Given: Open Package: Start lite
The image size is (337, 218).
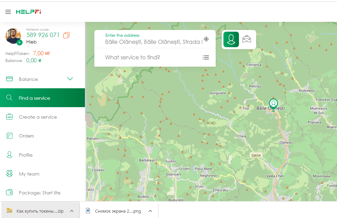Looking at the screenshot, I should [39, 193].
